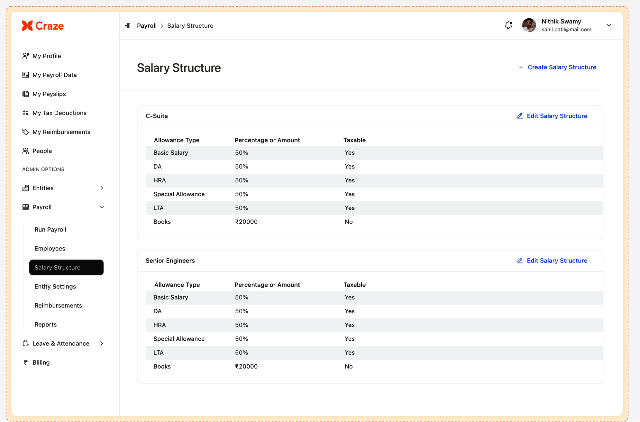Screen dimensions: 640x422
Task: Click the edit pencil beside C-Suite structure
Action: pos(520,116)
